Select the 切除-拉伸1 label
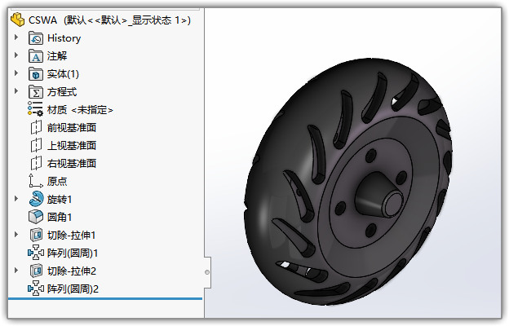Screen dimensions: 509x326 tap(72, 235)
